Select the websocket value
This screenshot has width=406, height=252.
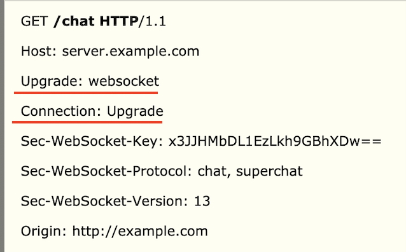coord(123,81)
